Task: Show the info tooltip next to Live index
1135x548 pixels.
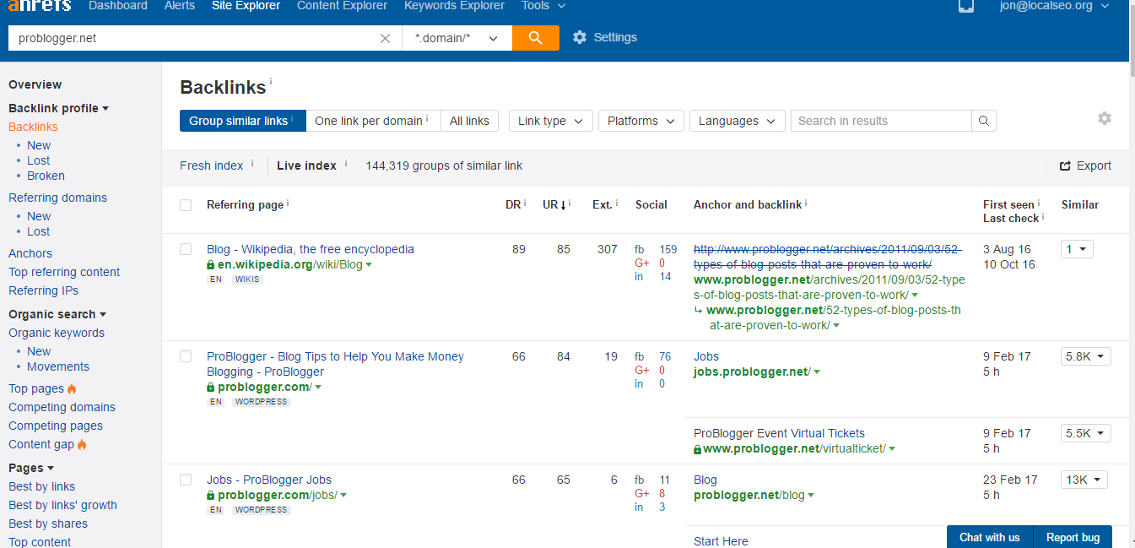Action: 345,163
